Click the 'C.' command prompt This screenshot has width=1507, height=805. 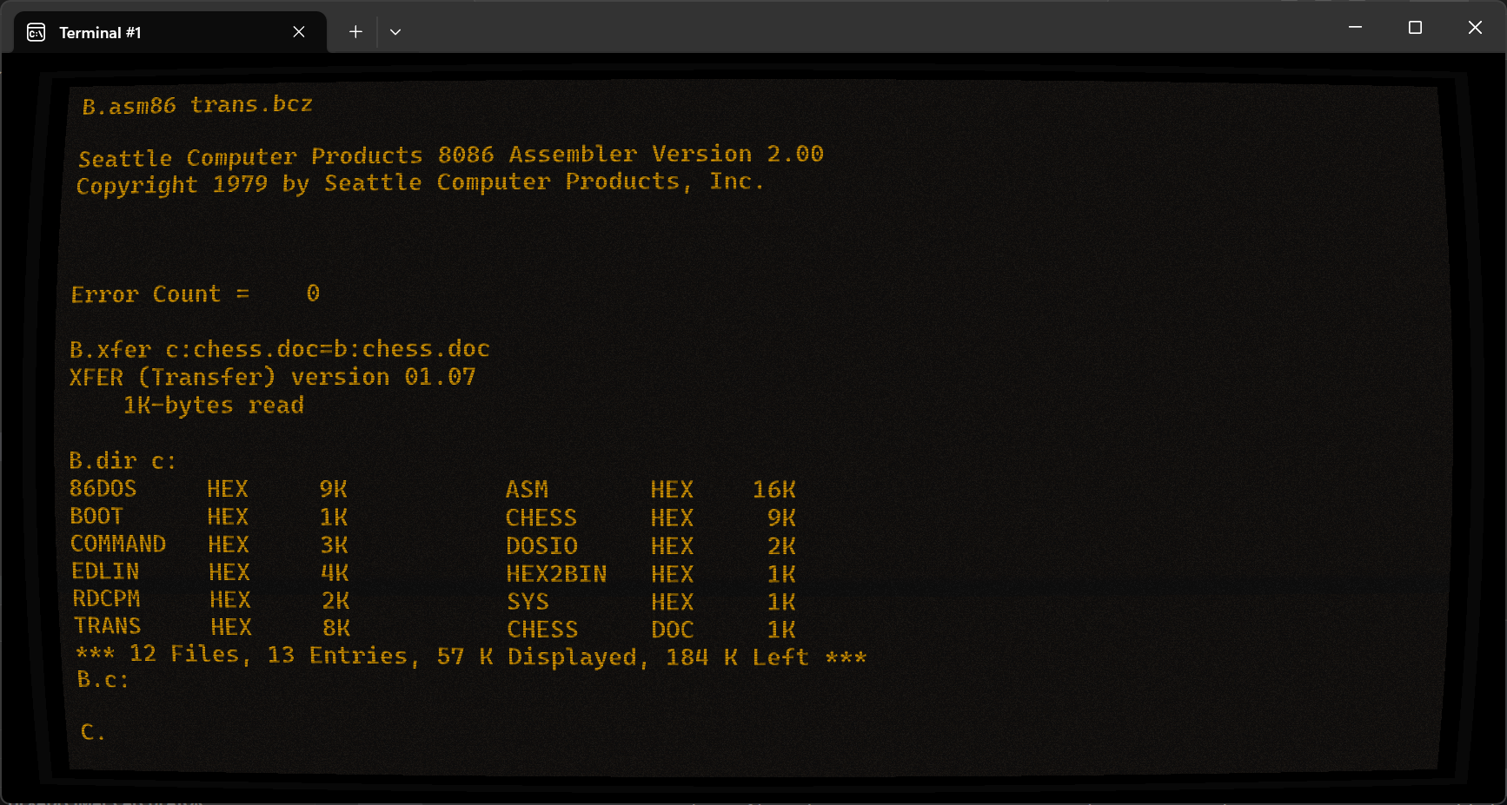pyautogui.click(x=93, y=732)
